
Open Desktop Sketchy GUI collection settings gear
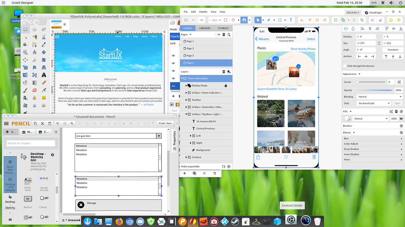point(52,155)
